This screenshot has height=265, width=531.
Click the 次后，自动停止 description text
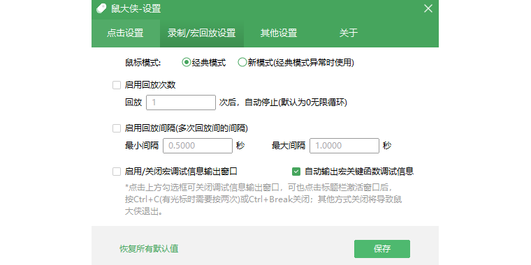(x=283, y=103)
